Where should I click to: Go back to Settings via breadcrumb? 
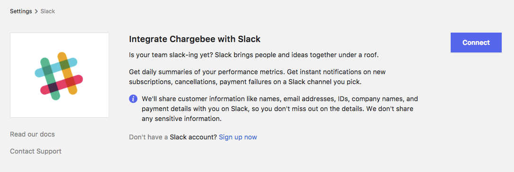(21, 11)
